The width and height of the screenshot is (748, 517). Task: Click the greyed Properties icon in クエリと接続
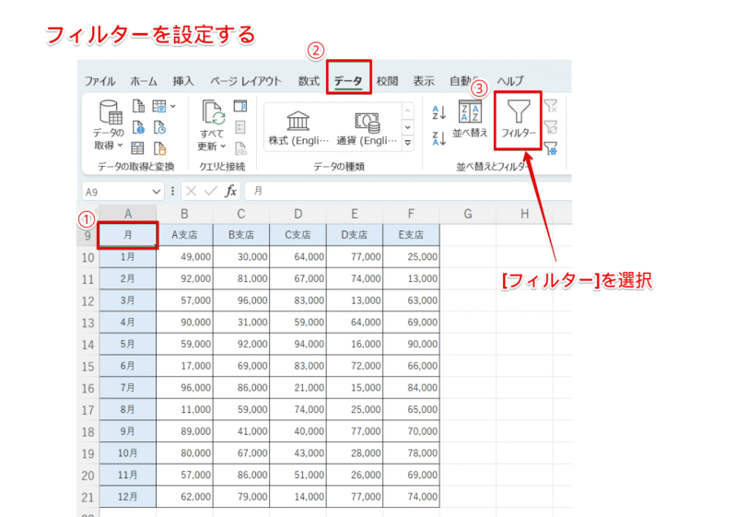[240, 127]
